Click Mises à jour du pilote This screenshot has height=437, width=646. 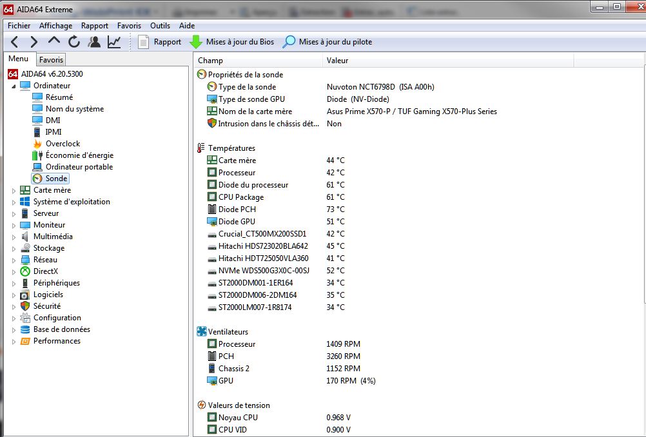(327, 42)
